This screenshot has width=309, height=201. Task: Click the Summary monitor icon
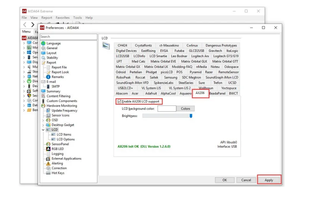(43, 91)
